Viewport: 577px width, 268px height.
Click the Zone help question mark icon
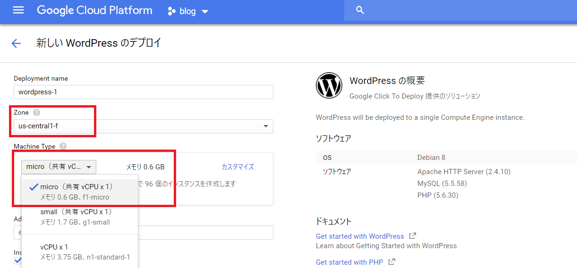[x=37, y=113]
